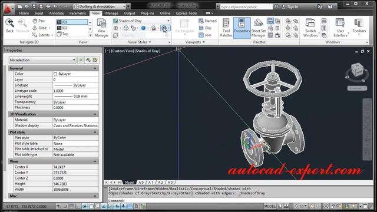Toggle the Properties palette button
The height and width of the screenshot is (212, 377).
(x=242, y=28)
